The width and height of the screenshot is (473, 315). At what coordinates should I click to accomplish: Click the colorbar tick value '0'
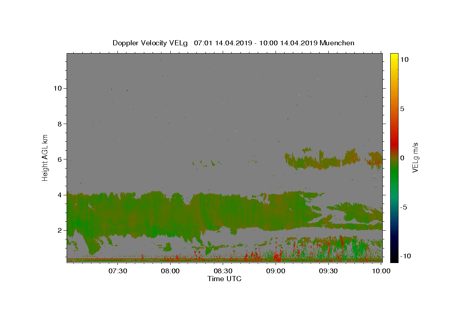coord(402,158)
